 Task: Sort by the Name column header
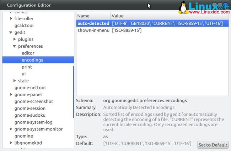[93, 16]
